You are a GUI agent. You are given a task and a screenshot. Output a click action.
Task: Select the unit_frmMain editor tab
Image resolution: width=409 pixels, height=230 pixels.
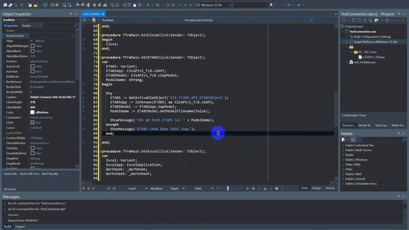(93, 14)
